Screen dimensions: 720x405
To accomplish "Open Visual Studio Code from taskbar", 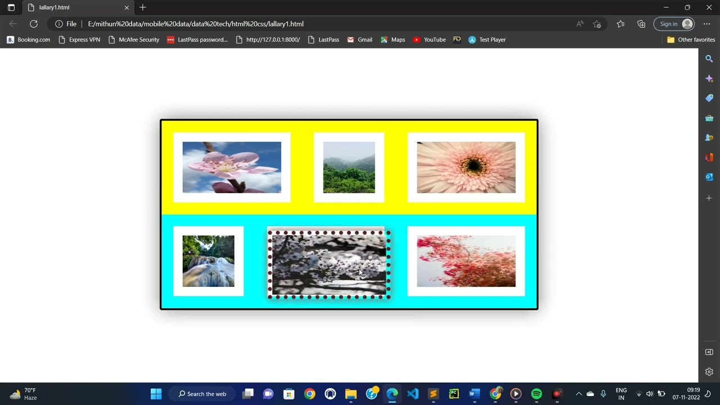I will (x=413, y=394).
